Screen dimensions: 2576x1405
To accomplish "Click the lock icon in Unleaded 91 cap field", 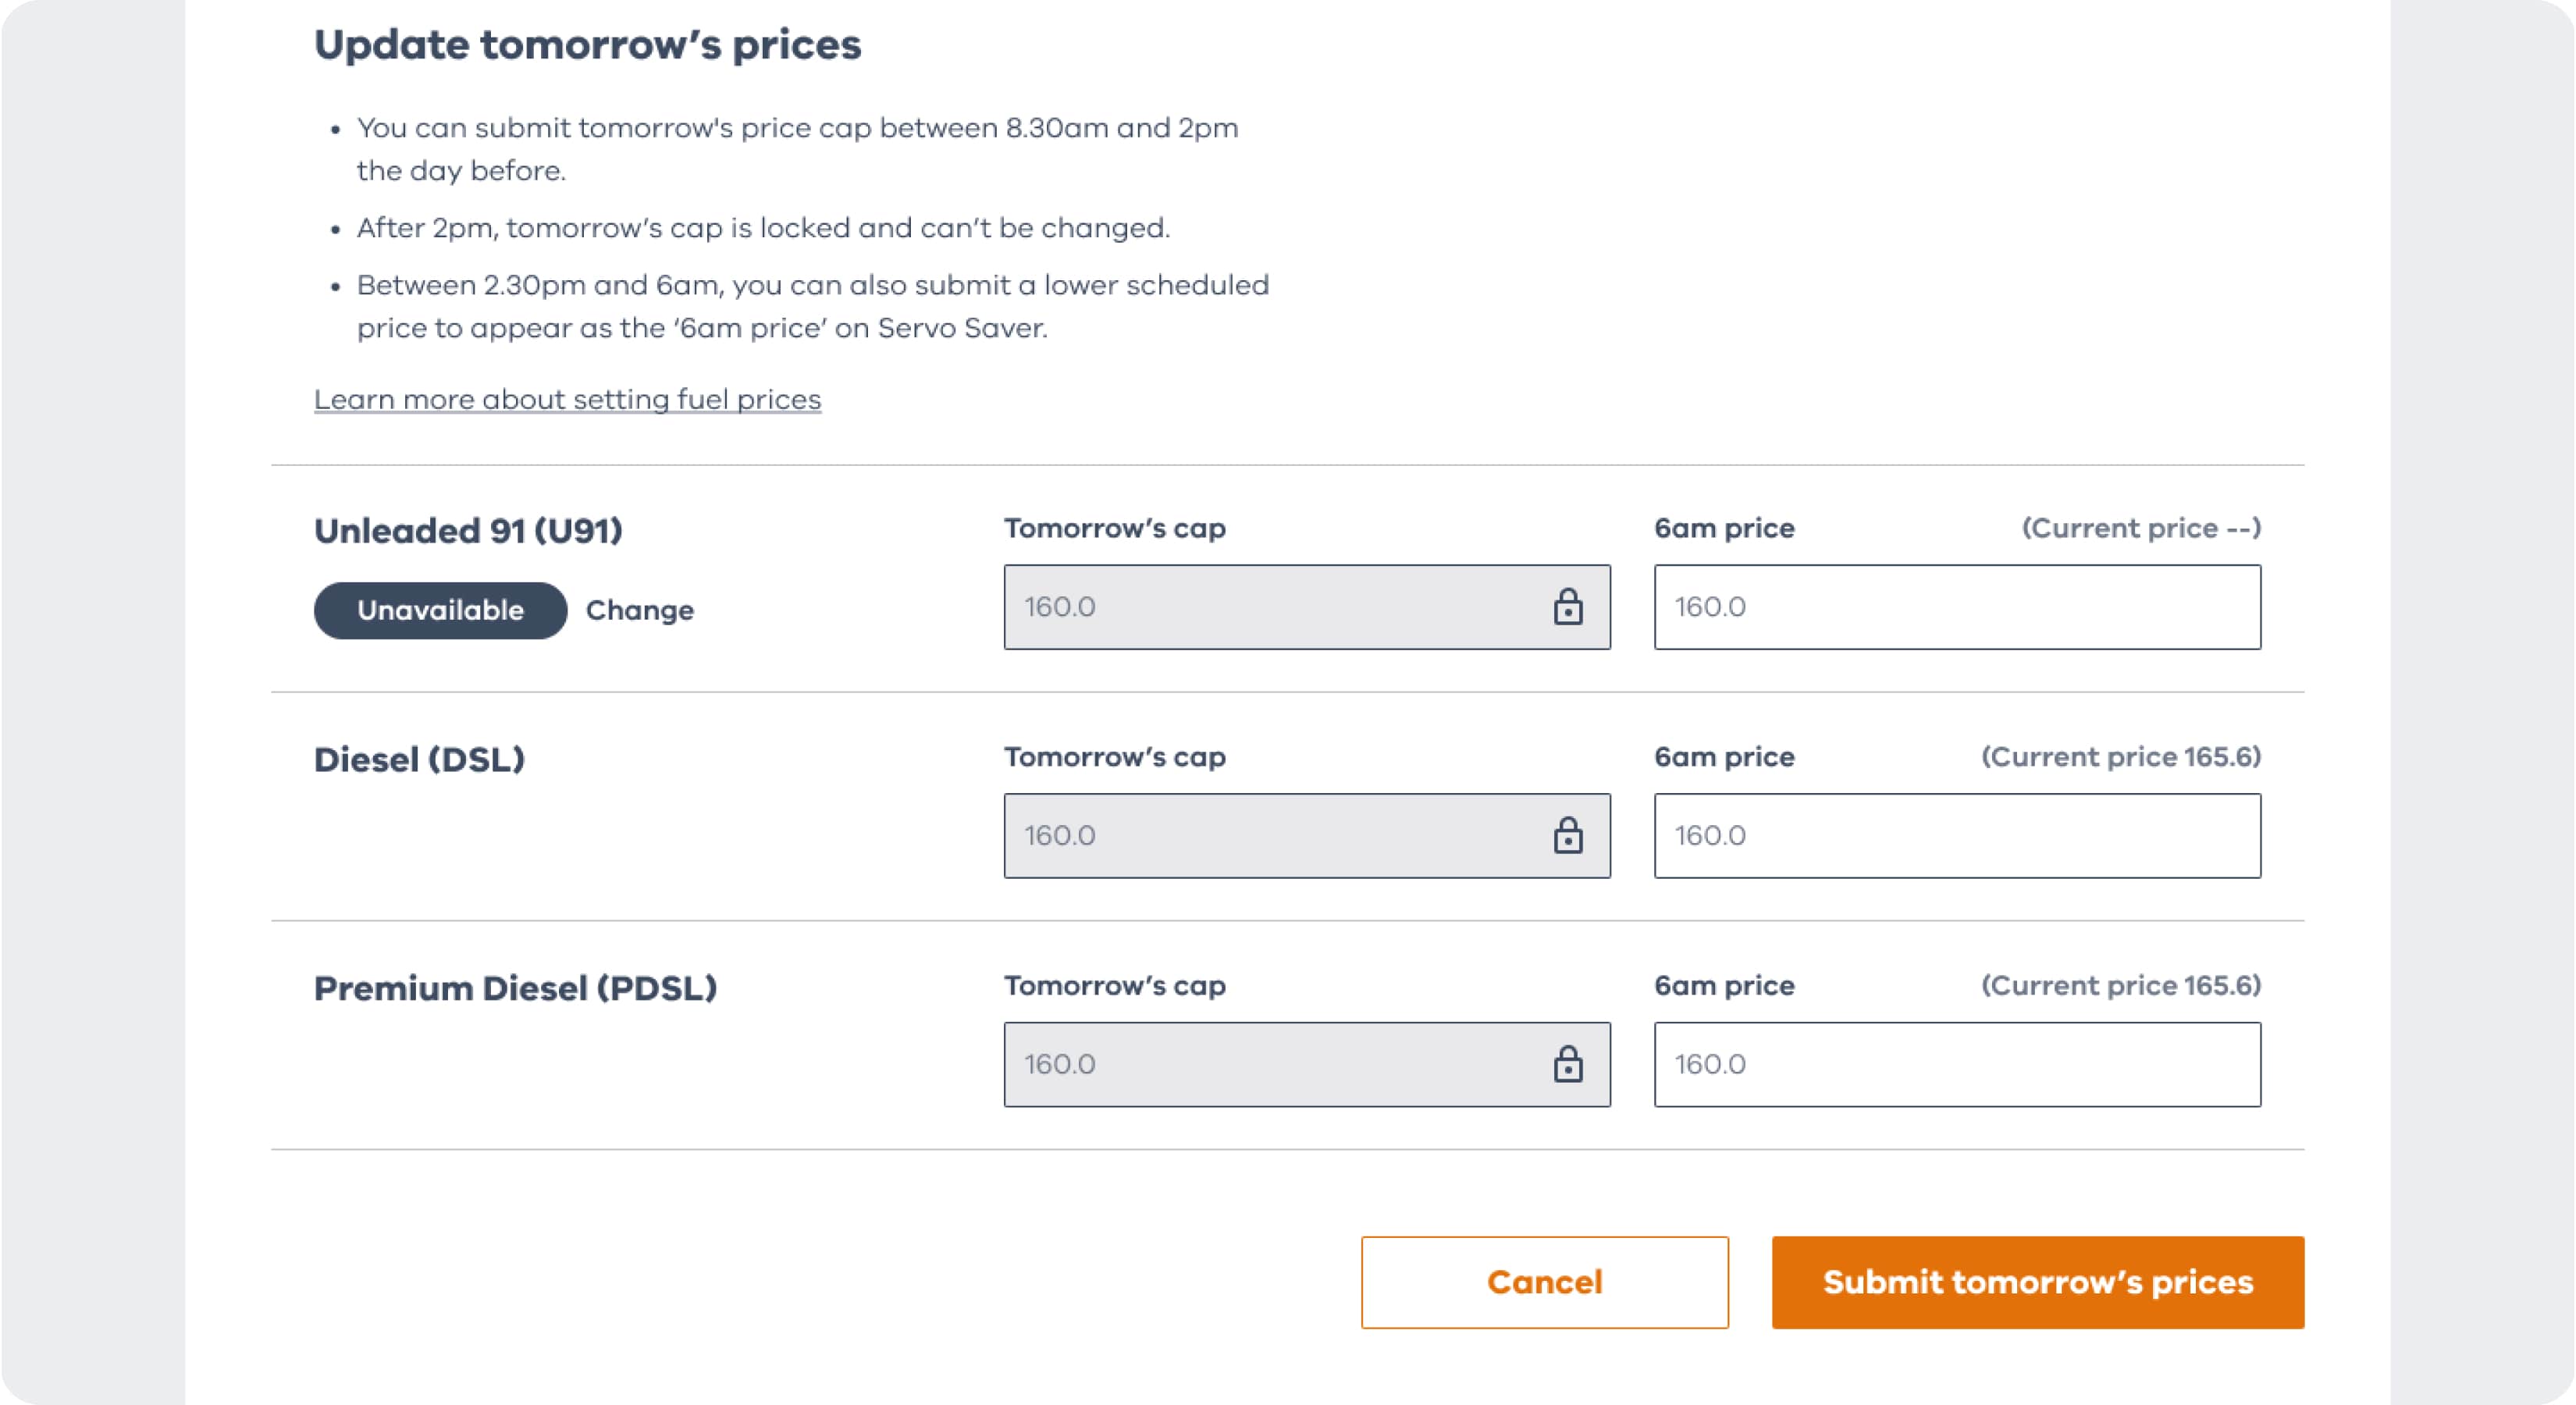I will pos(1567,607).
